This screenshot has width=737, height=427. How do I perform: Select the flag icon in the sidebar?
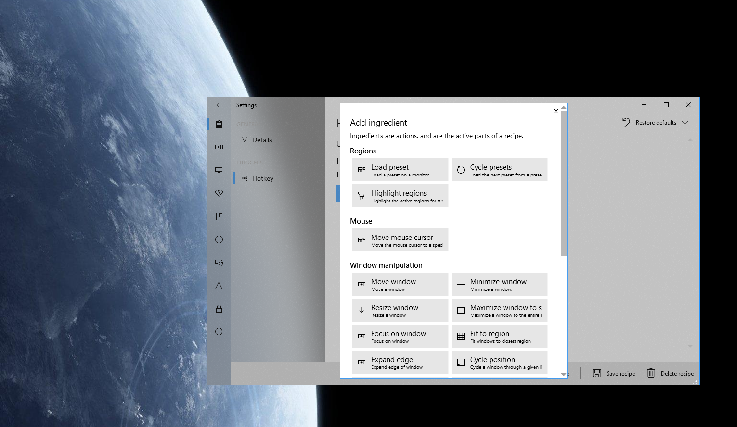(x=219, y=216)
